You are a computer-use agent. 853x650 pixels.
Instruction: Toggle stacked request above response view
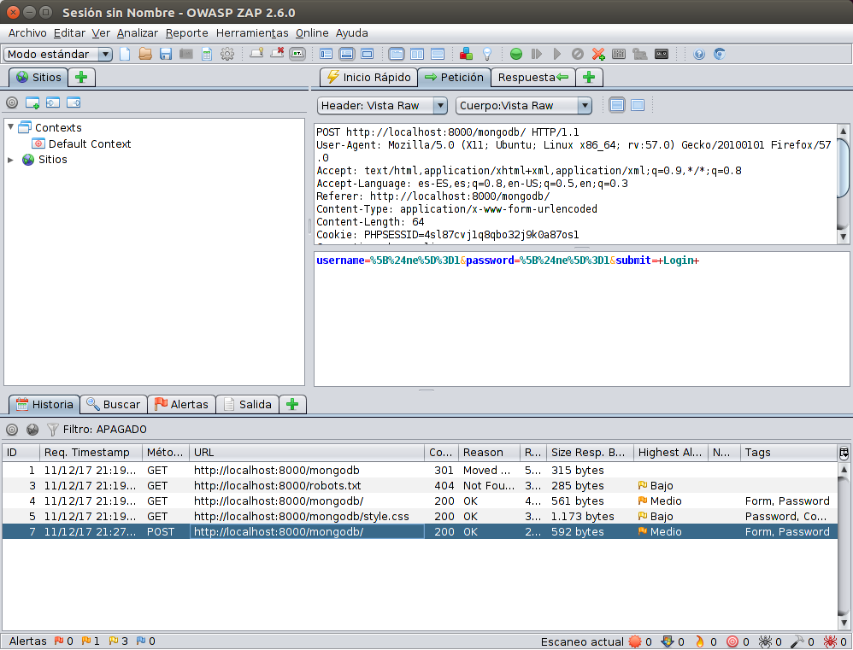pyautogui.click(x=438, y=54)
